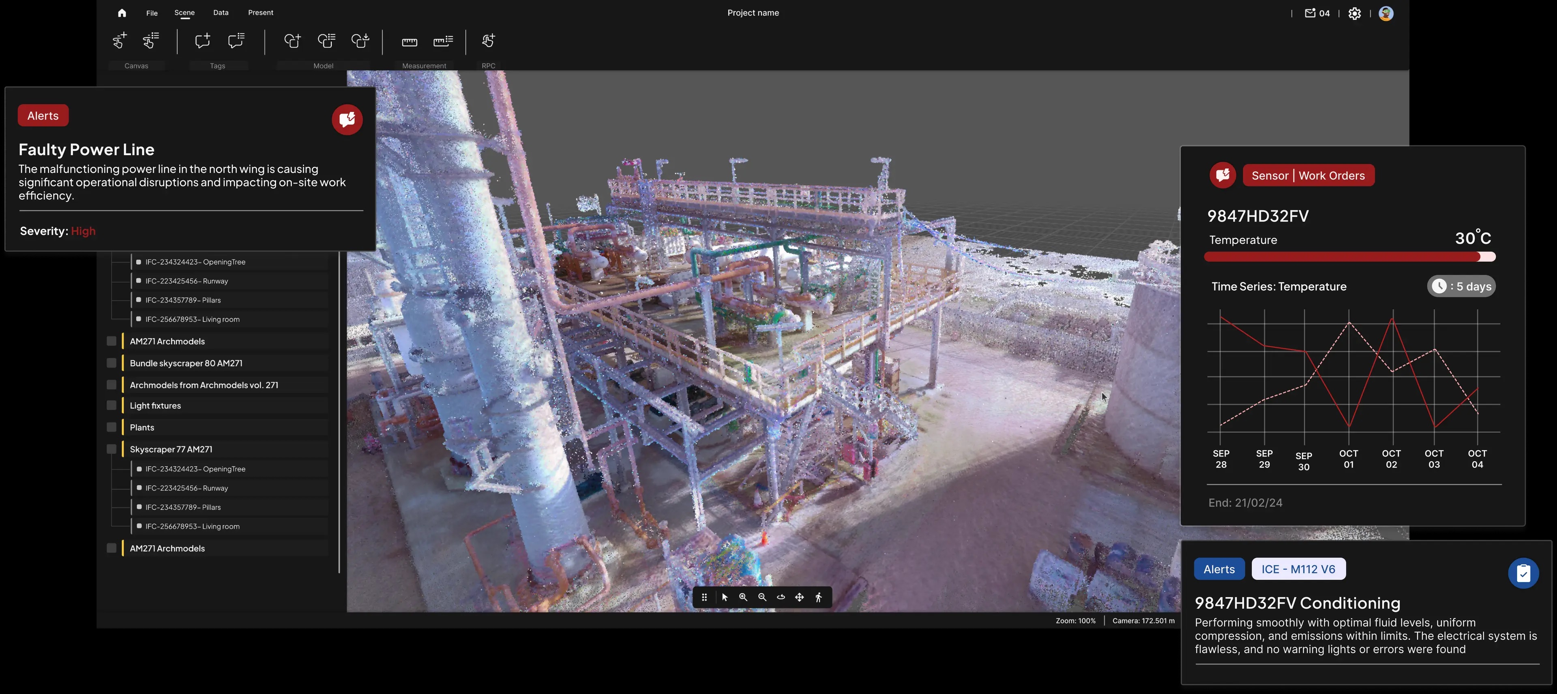Toggle the Light fixtures checkbox
1557x694 pixels.
[x=112, y=405]
